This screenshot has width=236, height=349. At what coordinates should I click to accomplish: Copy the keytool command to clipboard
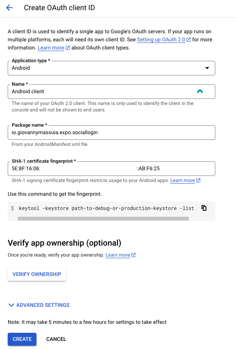[204, 208]
